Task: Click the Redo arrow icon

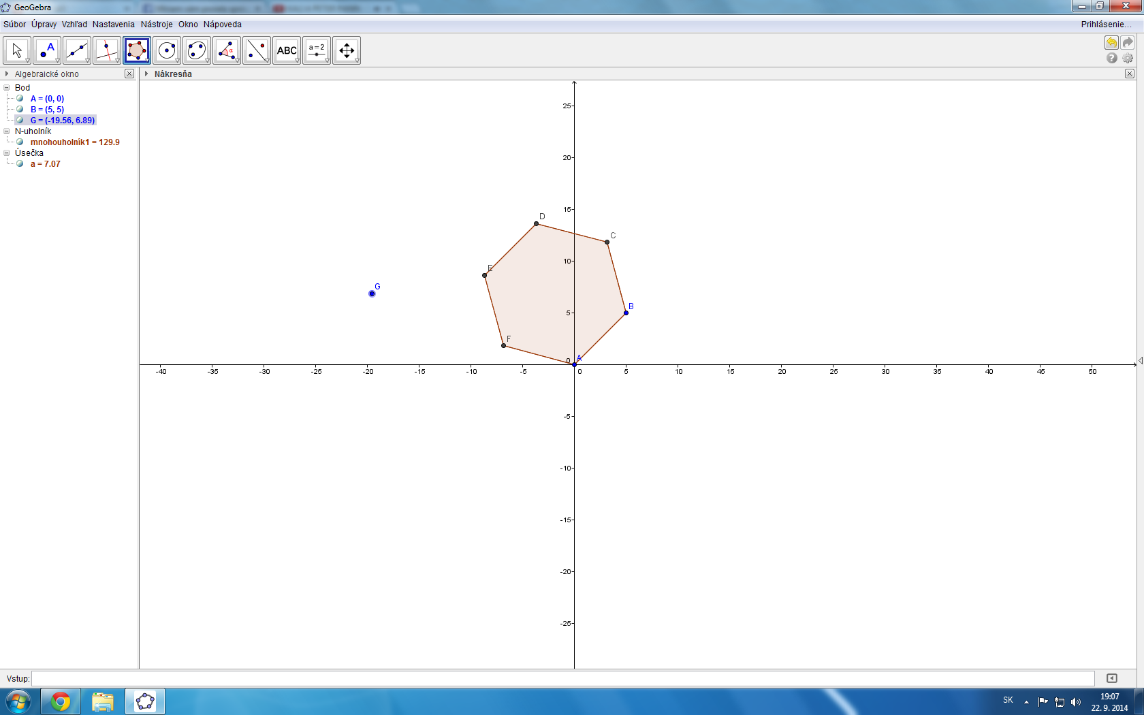Action: pyautogui.click(x=1128, y=43)
